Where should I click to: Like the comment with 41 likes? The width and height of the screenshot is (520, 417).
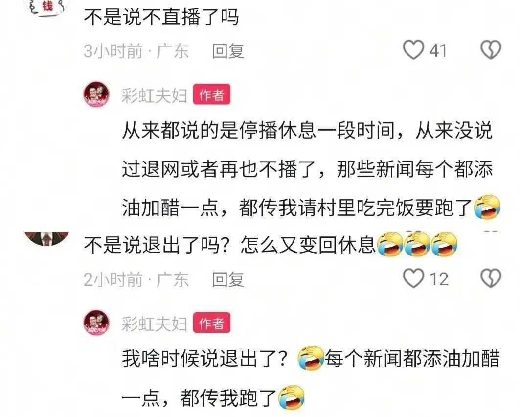click(413, 50)
